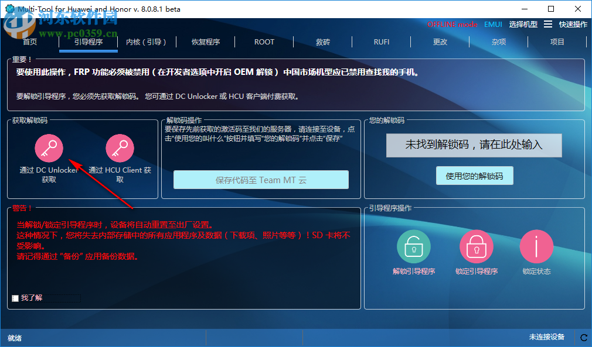592x347 pixels.
Task: Select the DC Unlocker key icon
Action: 49,147
